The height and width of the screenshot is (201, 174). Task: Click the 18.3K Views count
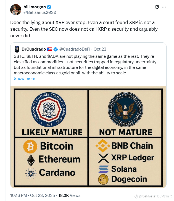tap(69, 195)
